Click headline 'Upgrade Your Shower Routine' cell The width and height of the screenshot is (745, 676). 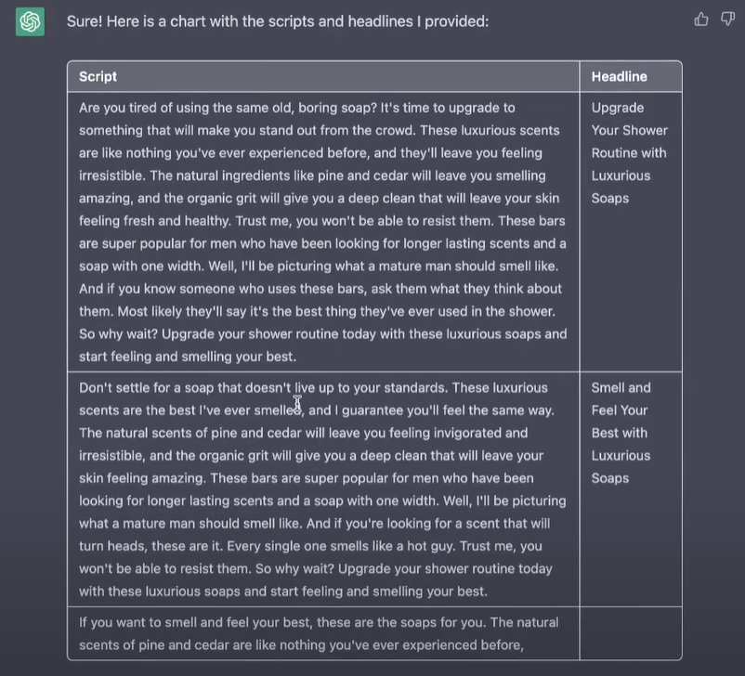pos(629,153)
